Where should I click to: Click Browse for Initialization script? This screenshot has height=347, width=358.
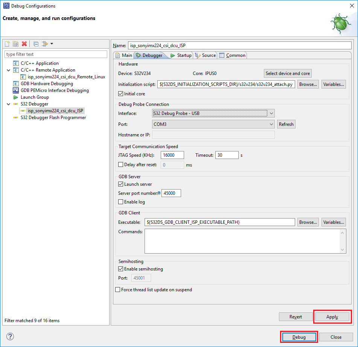click(x=308, y=84)
